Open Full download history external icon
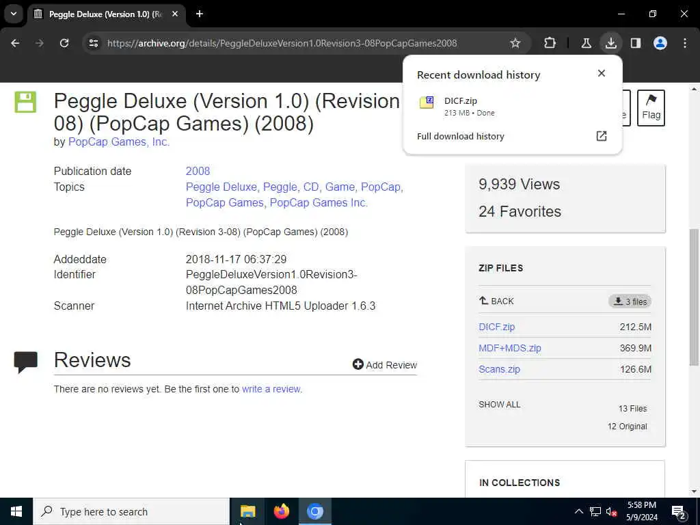 (602, 136)
